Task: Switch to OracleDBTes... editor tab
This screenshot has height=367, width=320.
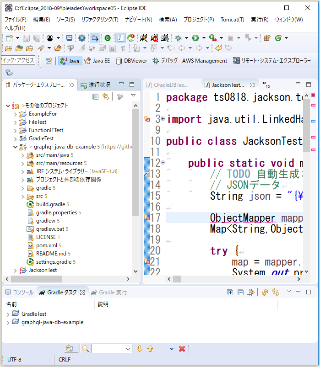Action: click(170, 85)
